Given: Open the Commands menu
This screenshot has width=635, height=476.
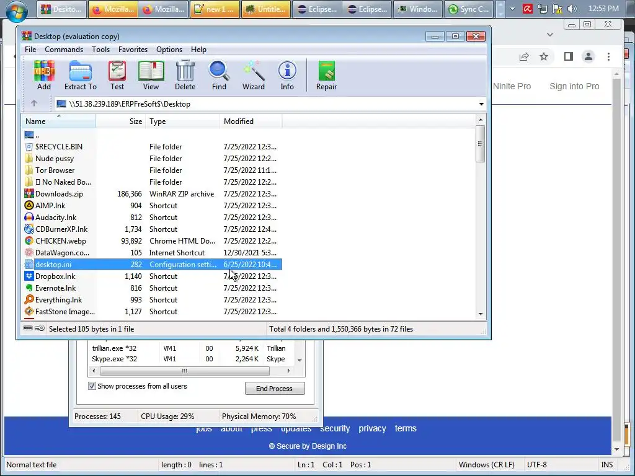Looking at the screenshot, I should [64, 50].
